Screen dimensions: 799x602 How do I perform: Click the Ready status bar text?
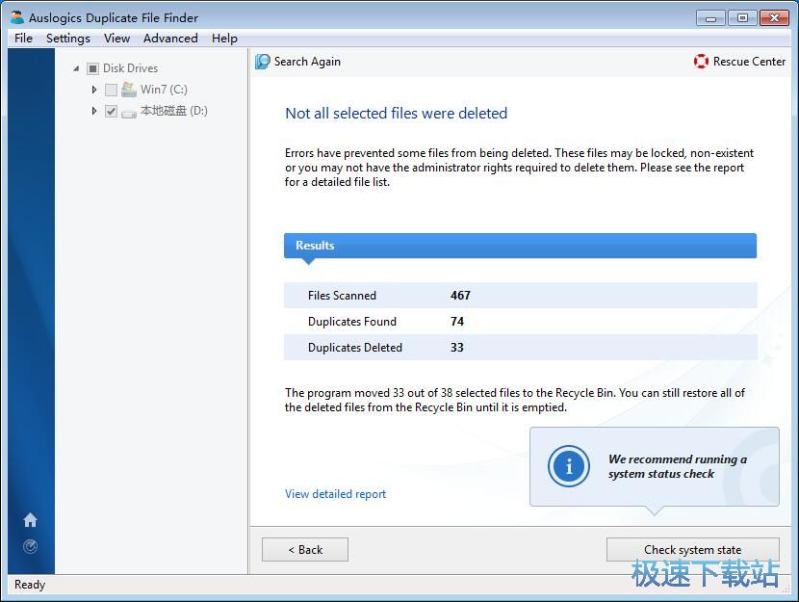point(30,585)
